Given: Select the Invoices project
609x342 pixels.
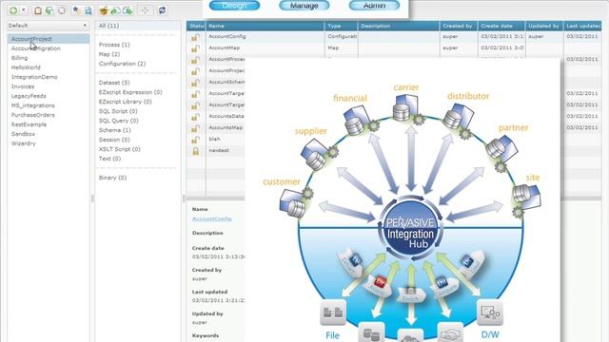Looking at the screenshot, I should click(x=23, y=86).
